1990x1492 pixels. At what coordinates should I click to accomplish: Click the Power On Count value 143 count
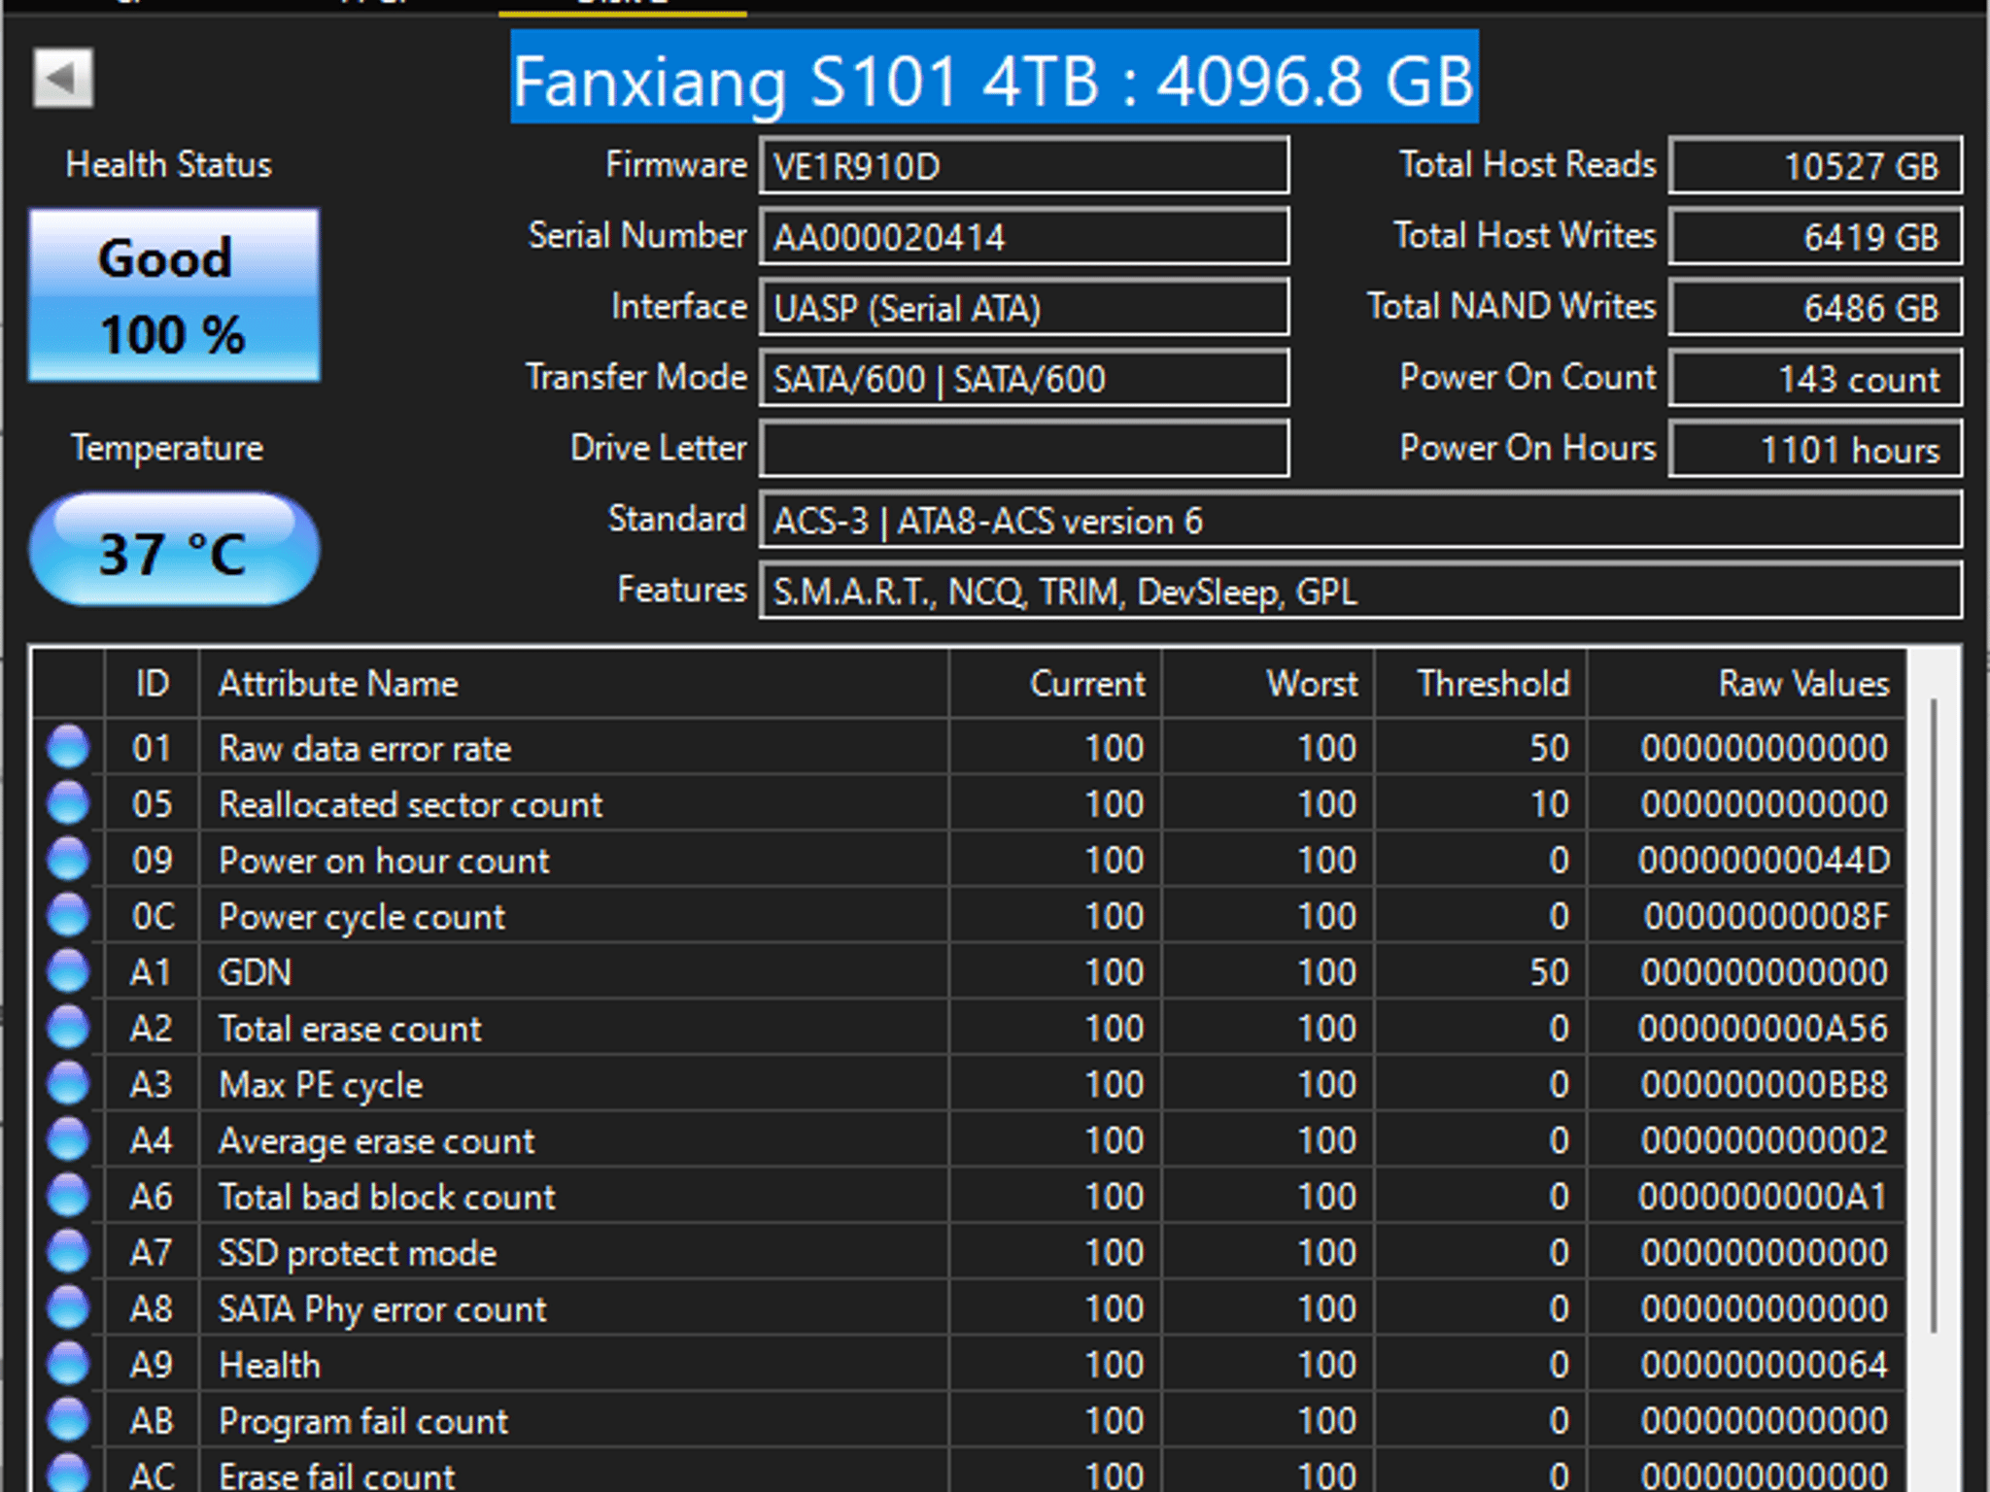[1815, 379]
